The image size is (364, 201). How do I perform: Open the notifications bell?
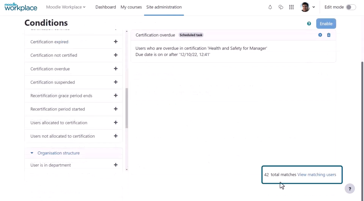click(270, 7)
